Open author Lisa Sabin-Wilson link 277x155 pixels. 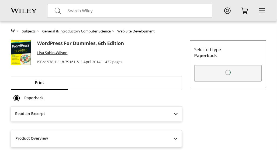(x=52, y=53)
